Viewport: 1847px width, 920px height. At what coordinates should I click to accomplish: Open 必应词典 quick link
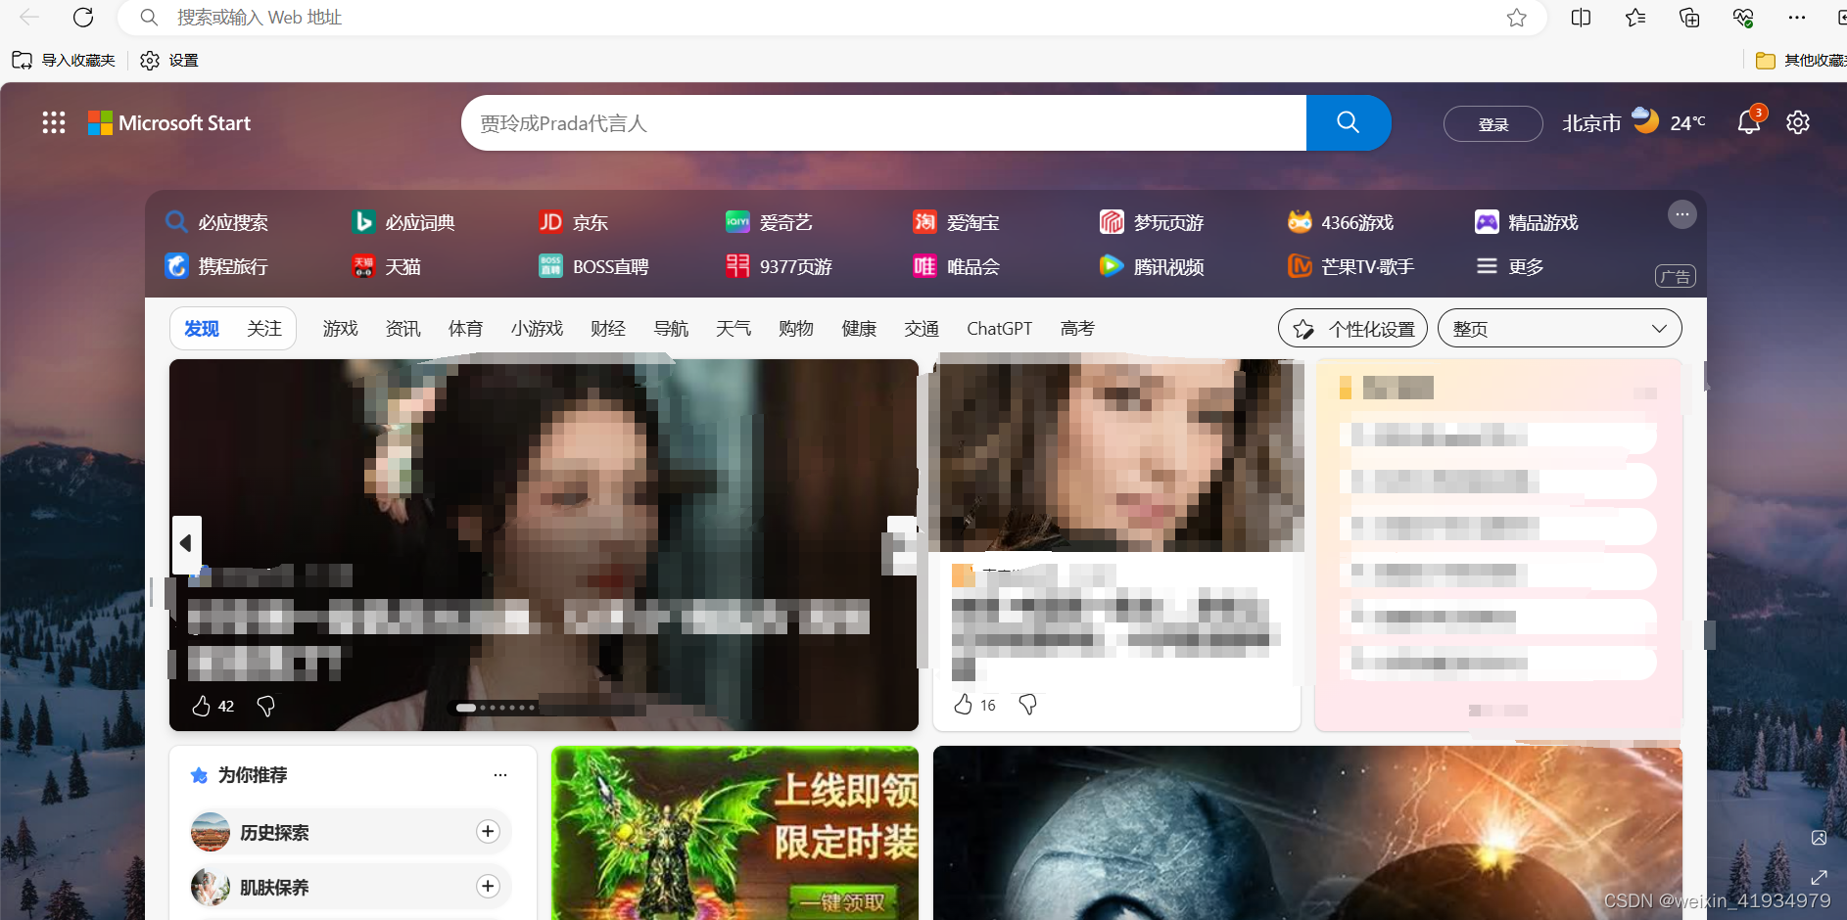coord(403,222)
